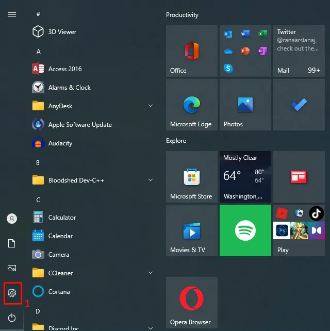Image resolution: width=330 pixels, height=331 pixels.
Task: Open the Mail tile with Twitter notification
Action: [x=299, y=51]
